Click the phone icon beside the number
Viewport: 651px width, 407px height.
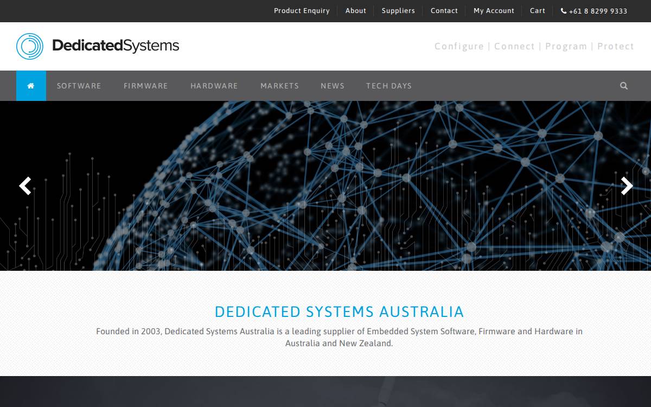(564, 11)
